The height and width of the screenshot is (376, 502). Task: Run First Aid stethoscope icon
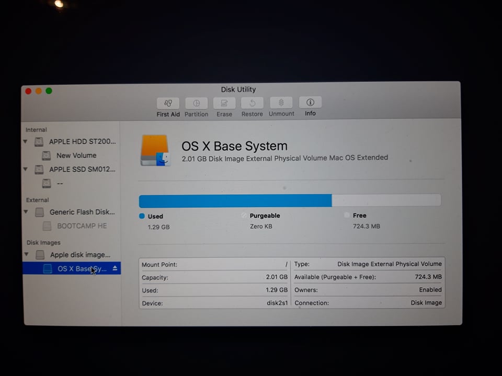click(x=168, y=103)
